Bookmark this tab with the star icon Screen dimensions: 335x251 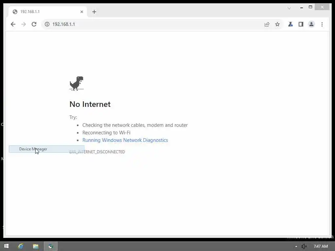pos(277,24)
